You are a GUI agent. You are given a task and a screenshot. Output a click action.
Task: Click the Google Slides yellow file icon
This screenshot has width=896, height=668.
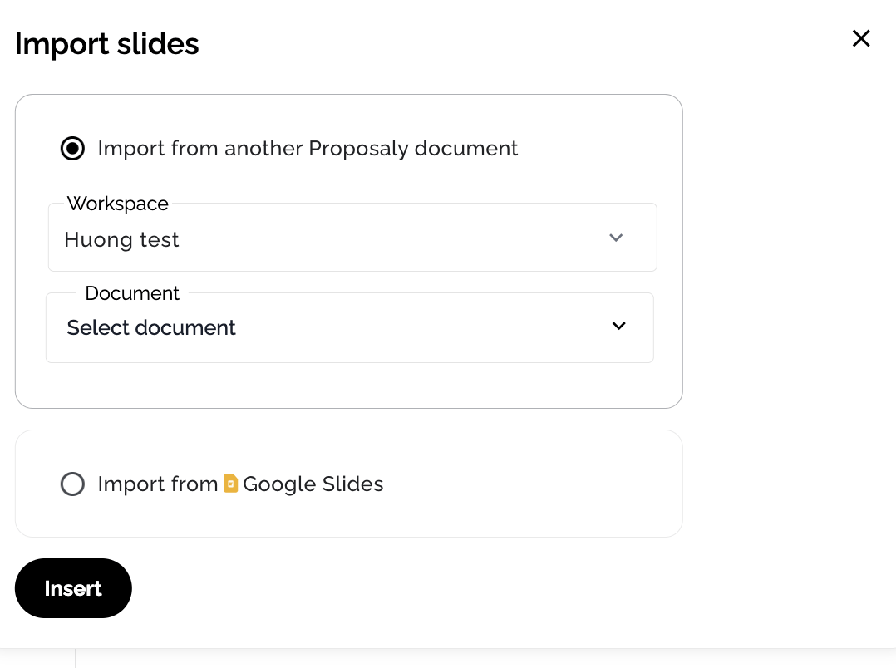pos(231,484)
